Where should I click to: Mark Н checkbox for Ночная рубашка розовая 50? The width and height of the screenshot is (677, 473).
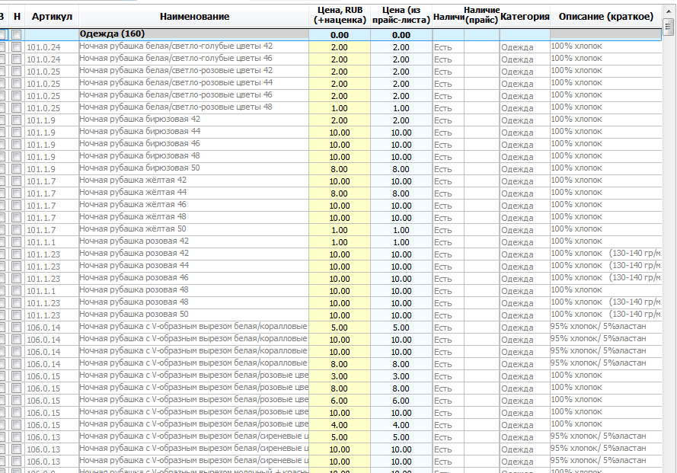[17, 315]
